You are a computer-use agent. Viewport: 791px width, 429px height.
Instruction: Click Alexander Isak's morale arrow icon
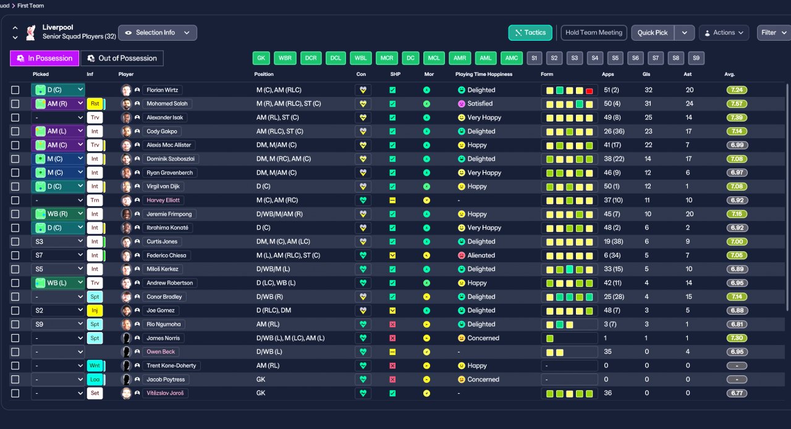tap(426, 117)
